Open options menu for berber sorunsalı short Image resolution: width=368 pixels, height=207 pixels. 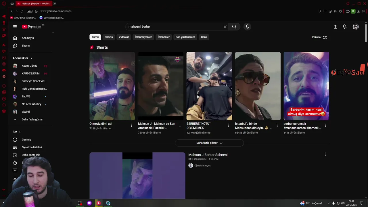[325, 125]
